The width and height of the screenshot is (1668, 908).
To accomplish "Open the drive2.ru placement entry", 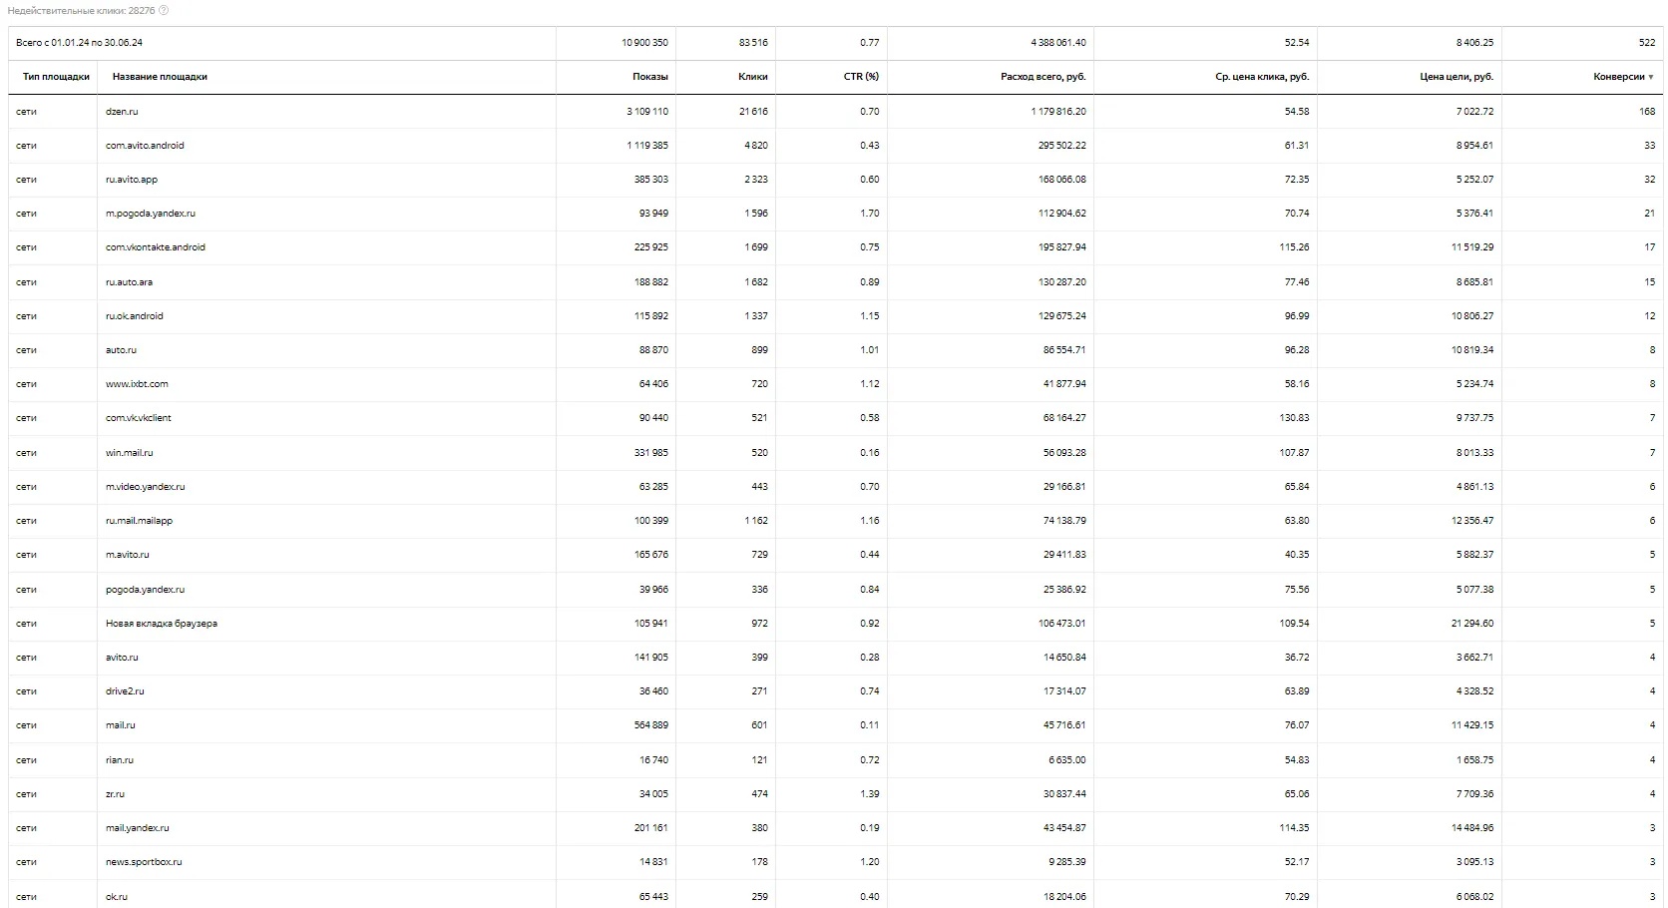I will click(x=125, y=691).
